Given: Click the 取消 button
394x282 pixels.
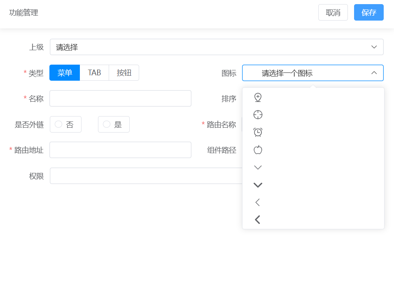Looking at the screenshot, I should click(x=333, y=12).
